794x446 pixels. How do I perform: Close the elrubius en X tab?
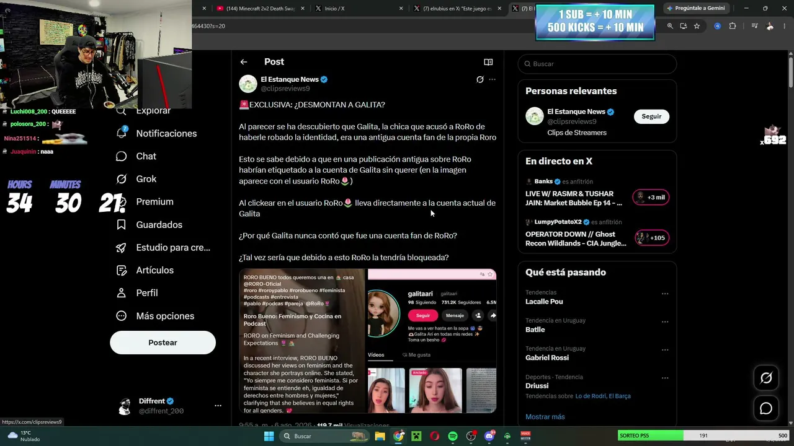tap(499, 9)
